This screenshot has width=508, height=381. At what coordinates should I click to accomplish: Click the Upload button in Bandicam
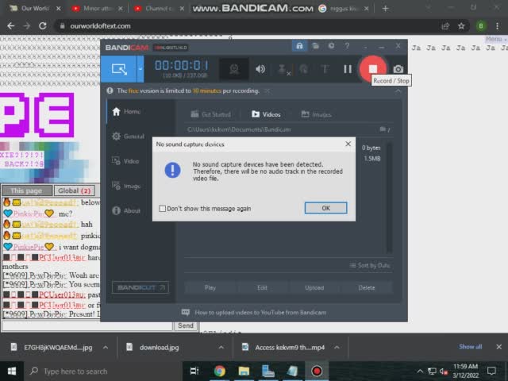[314, 287]
